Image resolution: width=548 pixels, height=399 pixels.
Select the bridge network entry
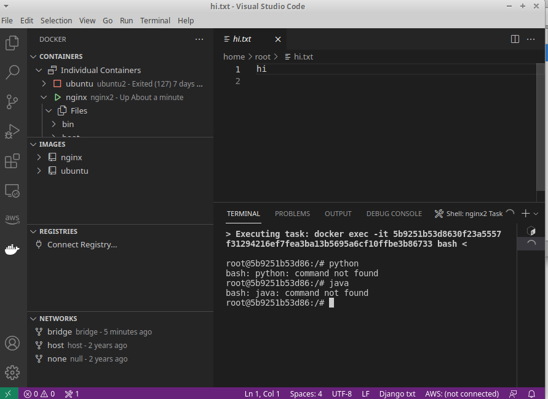tap(120, 331)
